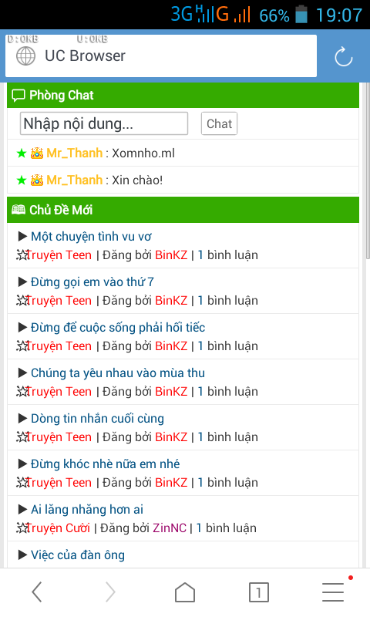Open the UC Browser home icon
This screenshot has height=617, width=370.
pos(185,592)
